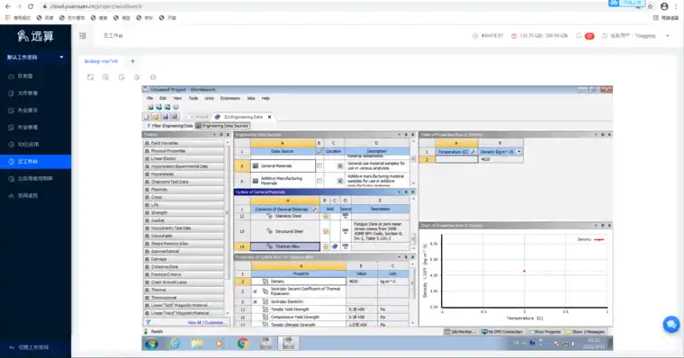
Task: Click Show Progress button
Action: click(544, 332)
